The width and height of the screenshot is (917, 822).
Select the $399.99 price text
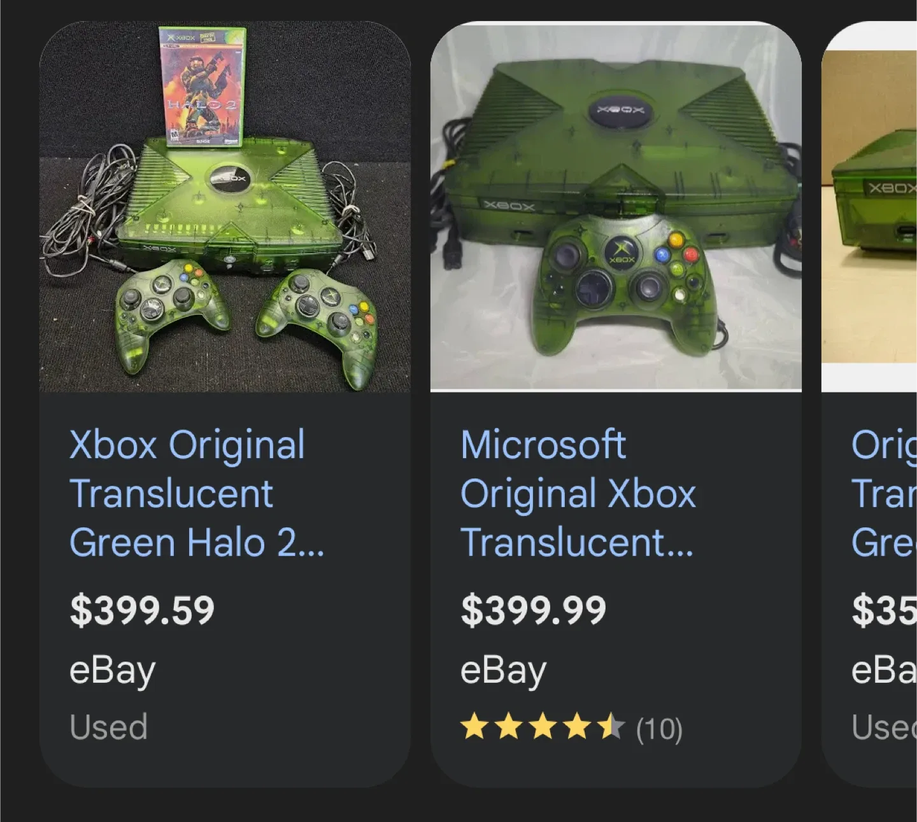pos(535,610)
